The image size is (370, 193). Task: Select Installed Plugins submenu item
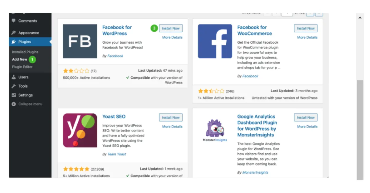pos(25,52)
